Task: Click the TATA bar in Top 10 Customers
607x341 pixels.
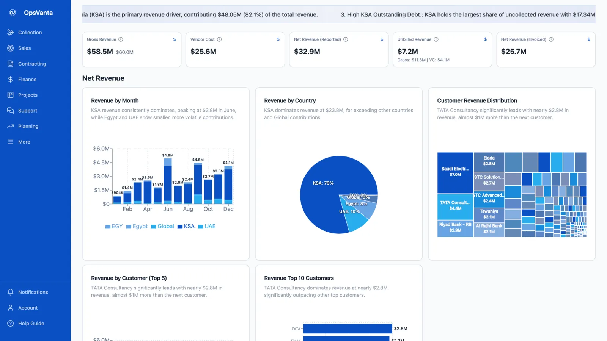Action: (348, 328)
